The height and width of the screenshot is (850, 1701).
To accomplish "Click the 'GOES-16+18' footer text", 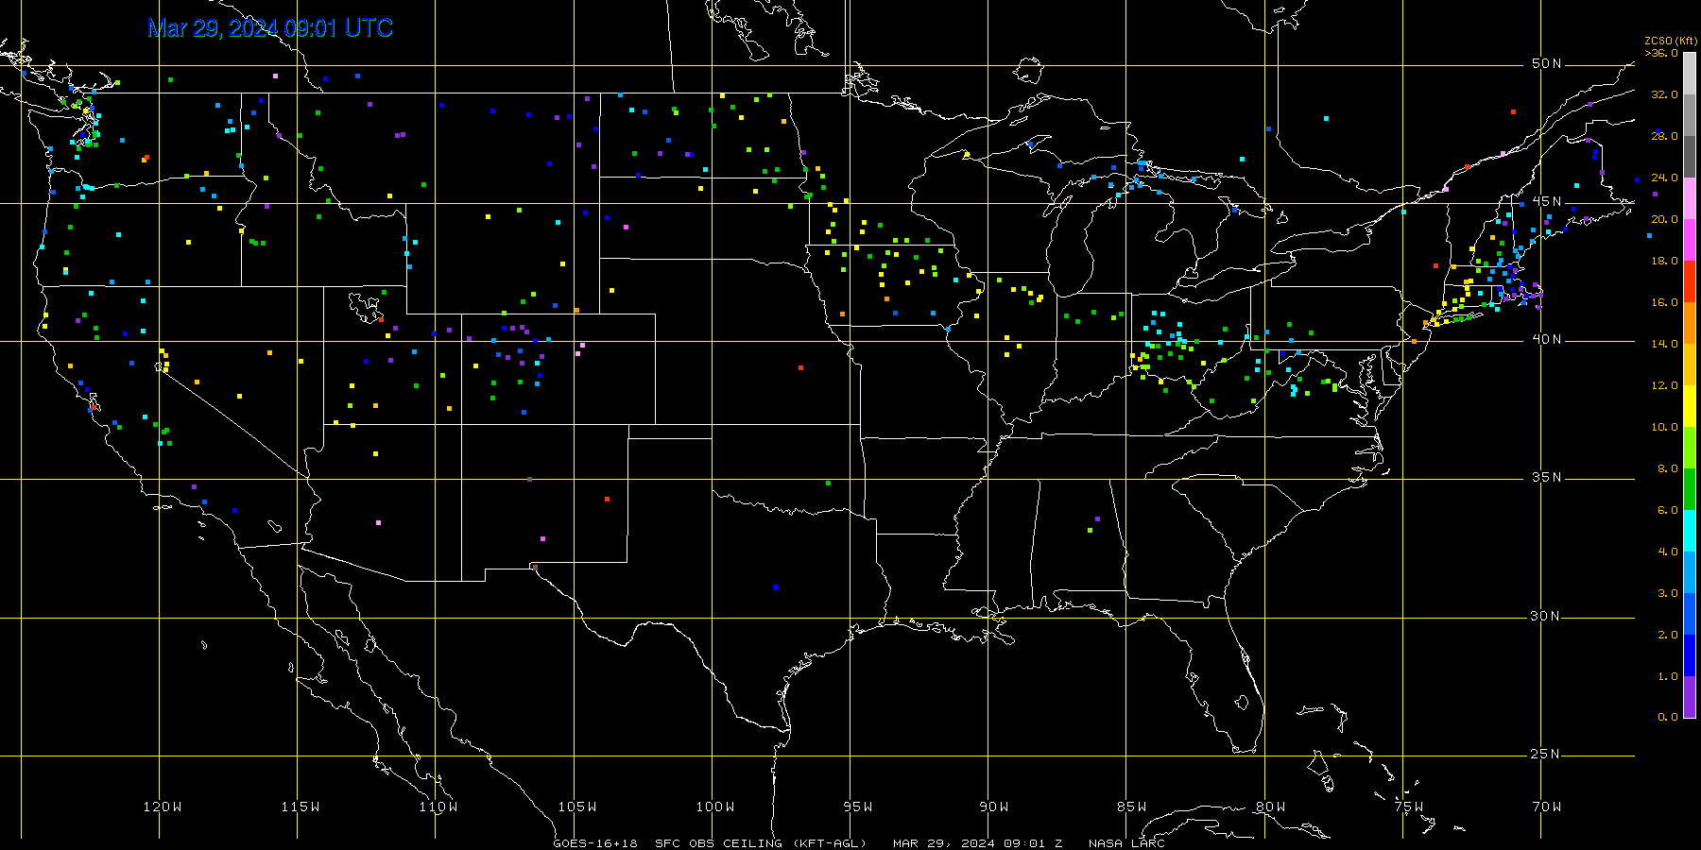I will coord(595,843).
